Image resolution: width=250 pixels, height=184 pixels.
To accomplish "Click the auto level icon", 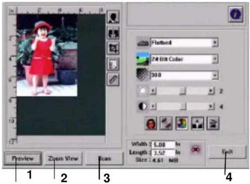I will (x=197, y=124).
